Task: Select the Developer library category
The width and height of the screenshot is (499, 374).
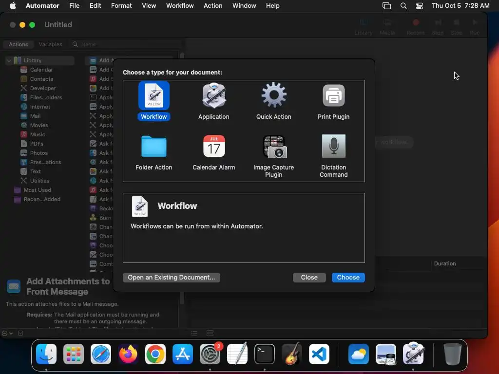Action: click(43, 88)
